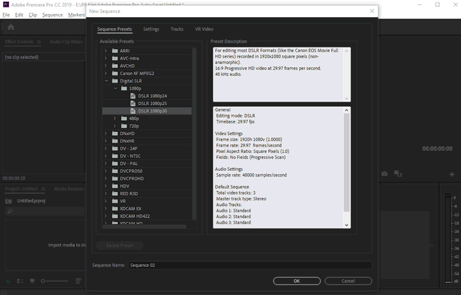Collapse the 1080p subfolder
Viewport: 461px width, 295px height.
[115, 88]
